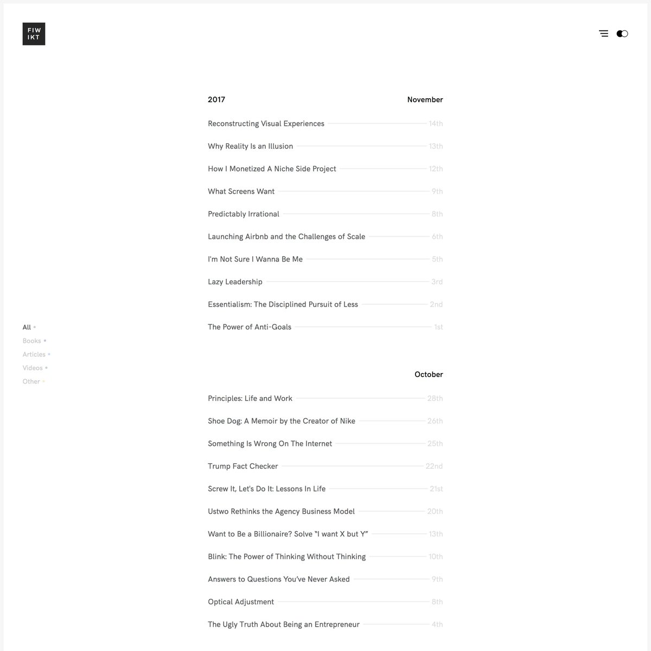Open Shoe Dog memoir entry
651x651 pixels.
282,421
